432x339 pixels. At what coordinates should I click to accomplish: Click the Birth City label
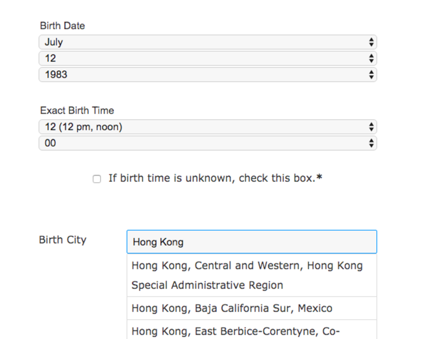pos(63,240)
